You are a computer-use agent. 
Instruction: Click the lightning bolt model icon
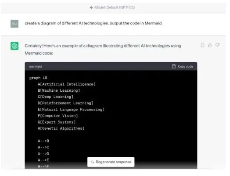pos(92,7)
